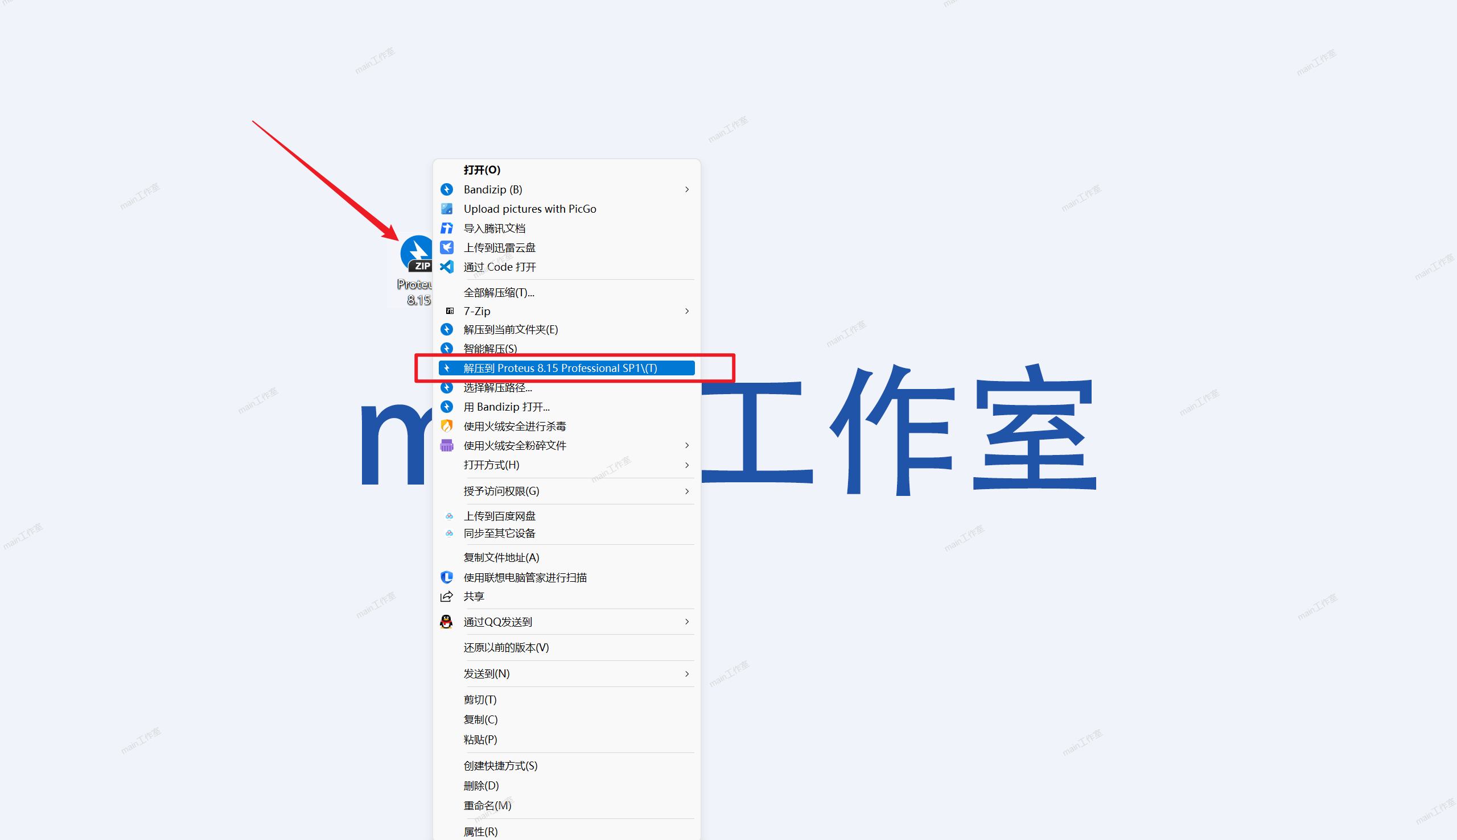Screen dimensions: 1457x840
Task: Expand the 使用火绒安全粉碎文件 submenu arrow
Action: point(687,445)
